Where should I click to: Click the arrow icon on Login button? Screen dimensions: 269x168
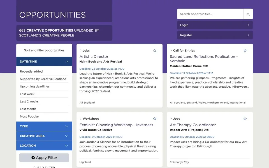click(x=248, y=25)
